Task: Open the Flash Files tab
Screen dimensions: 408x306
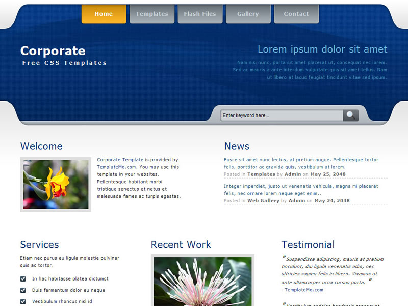Action: tap(200, 14)
